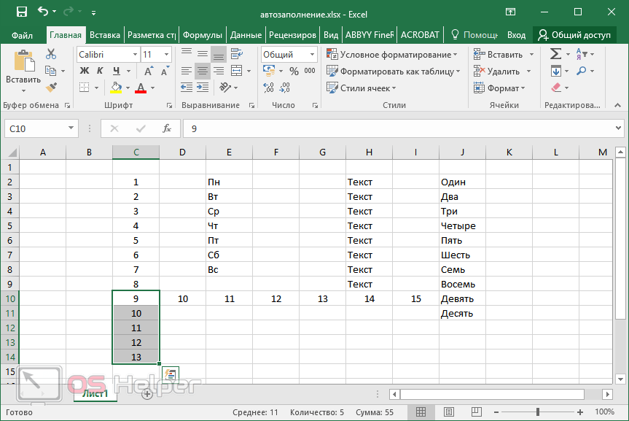
Task: Open the Auto Fill Options icon
Action: pos(171,374)
